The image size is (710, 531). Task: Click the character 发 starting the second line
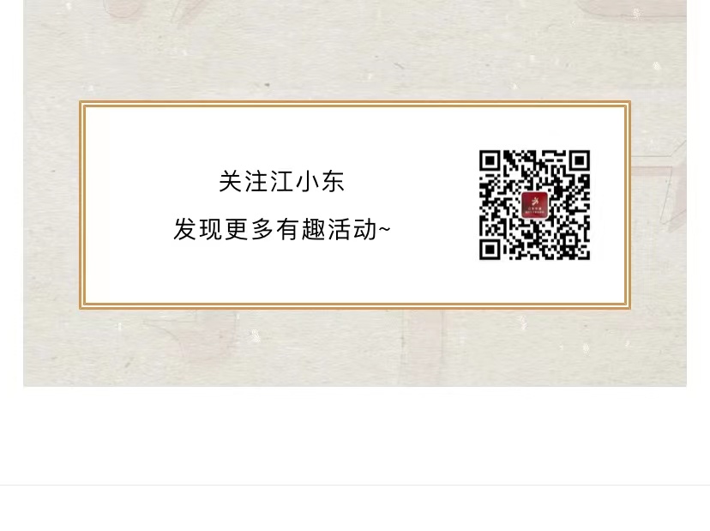tap(184, 229)
